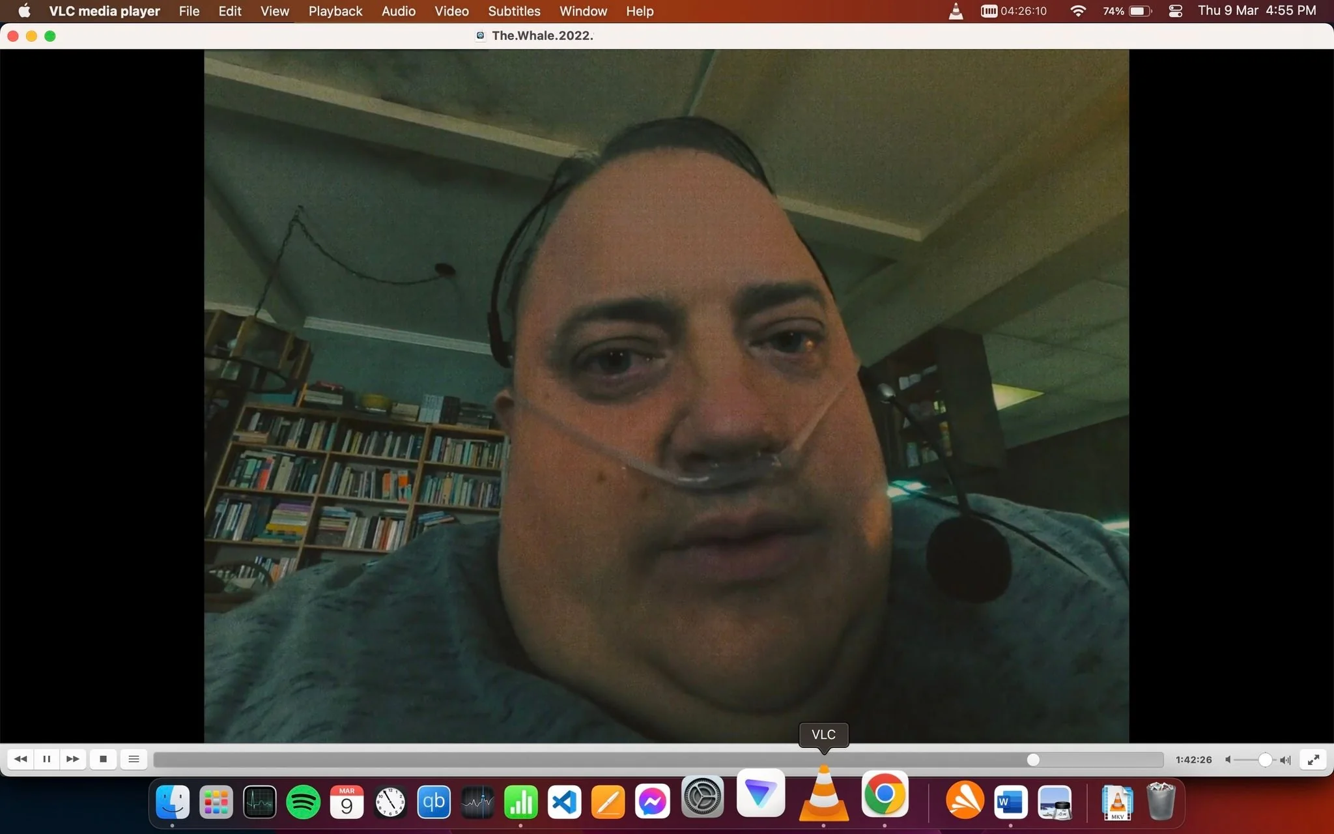
Task: Open Control Center in the menu bar
Action: (x=1176, y=11)
